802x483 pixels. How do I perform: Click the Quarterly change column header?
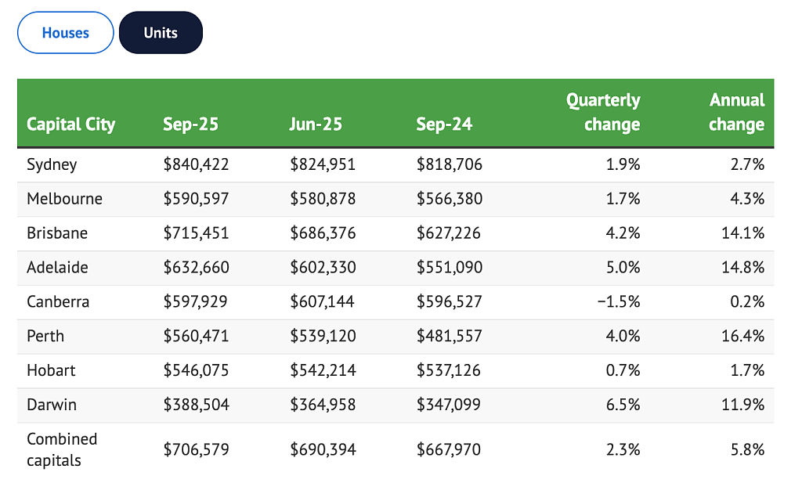pos(603,112)
